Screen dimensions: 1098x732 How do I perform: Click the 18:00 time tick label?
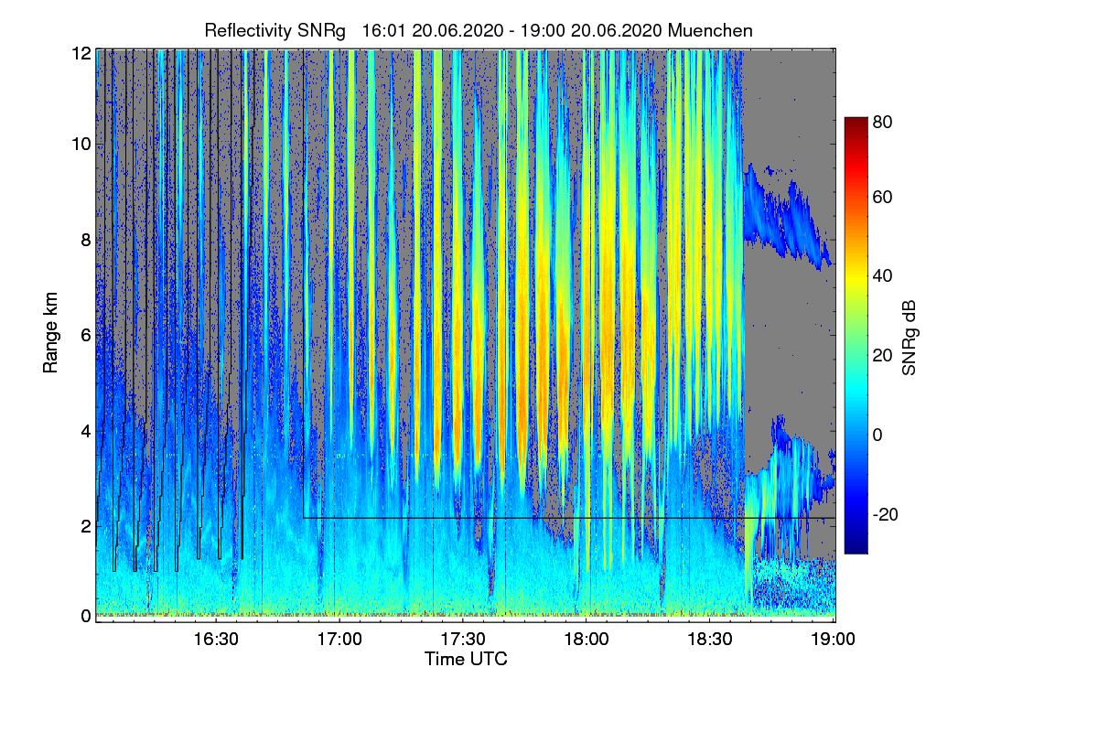[x=587, y=639]
